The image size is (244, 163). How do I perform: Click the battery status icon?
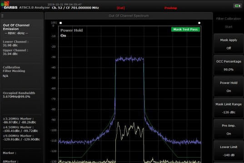click(237, 6)
